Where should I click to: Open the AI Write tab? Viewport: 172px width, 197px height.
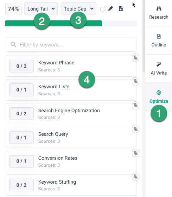(159, 69)
